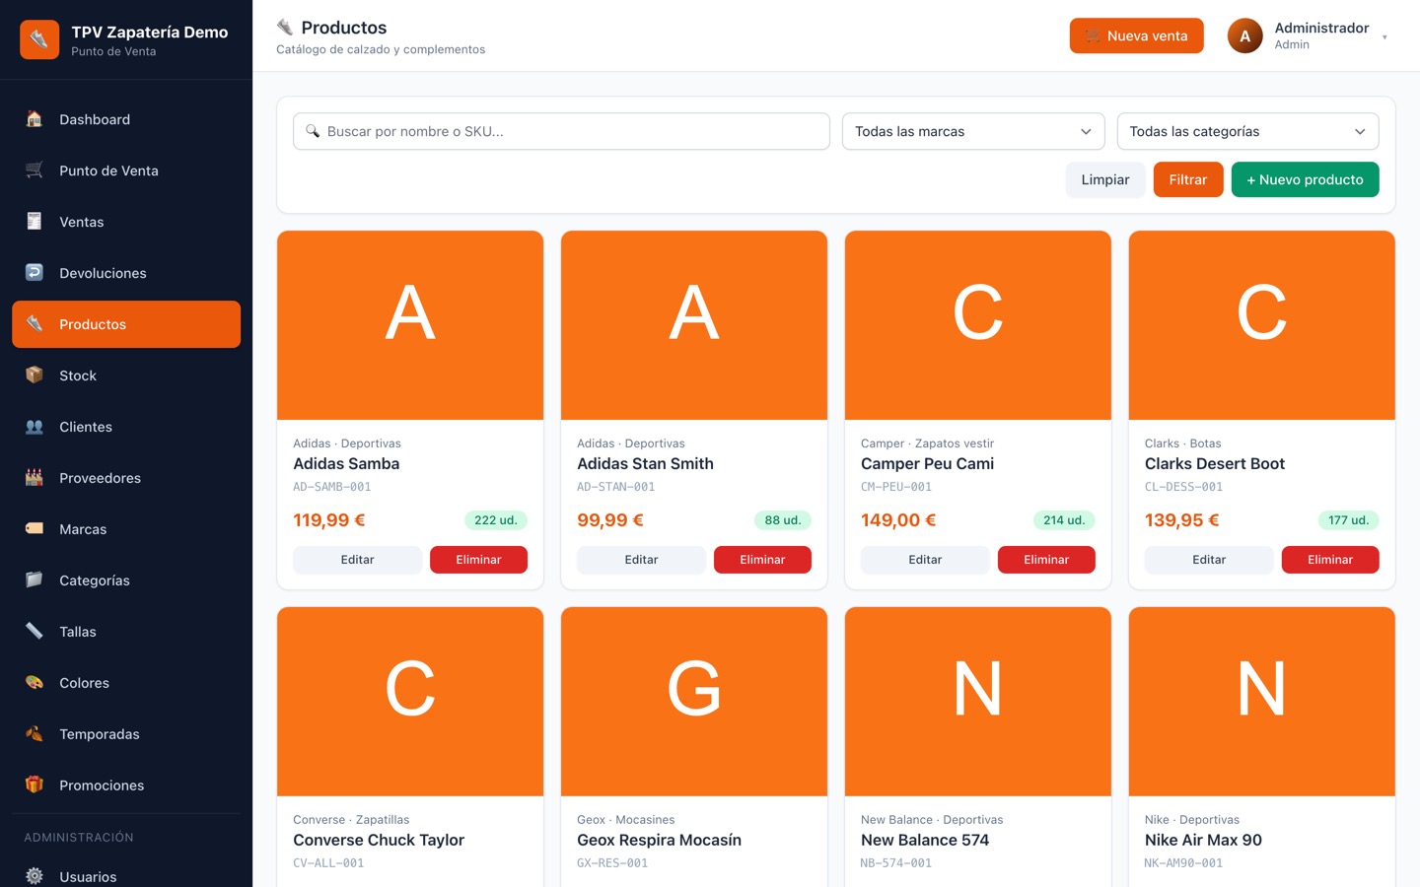
Task: Click the TPV Zapatería Demo logo icon
Action: point(39,39)
